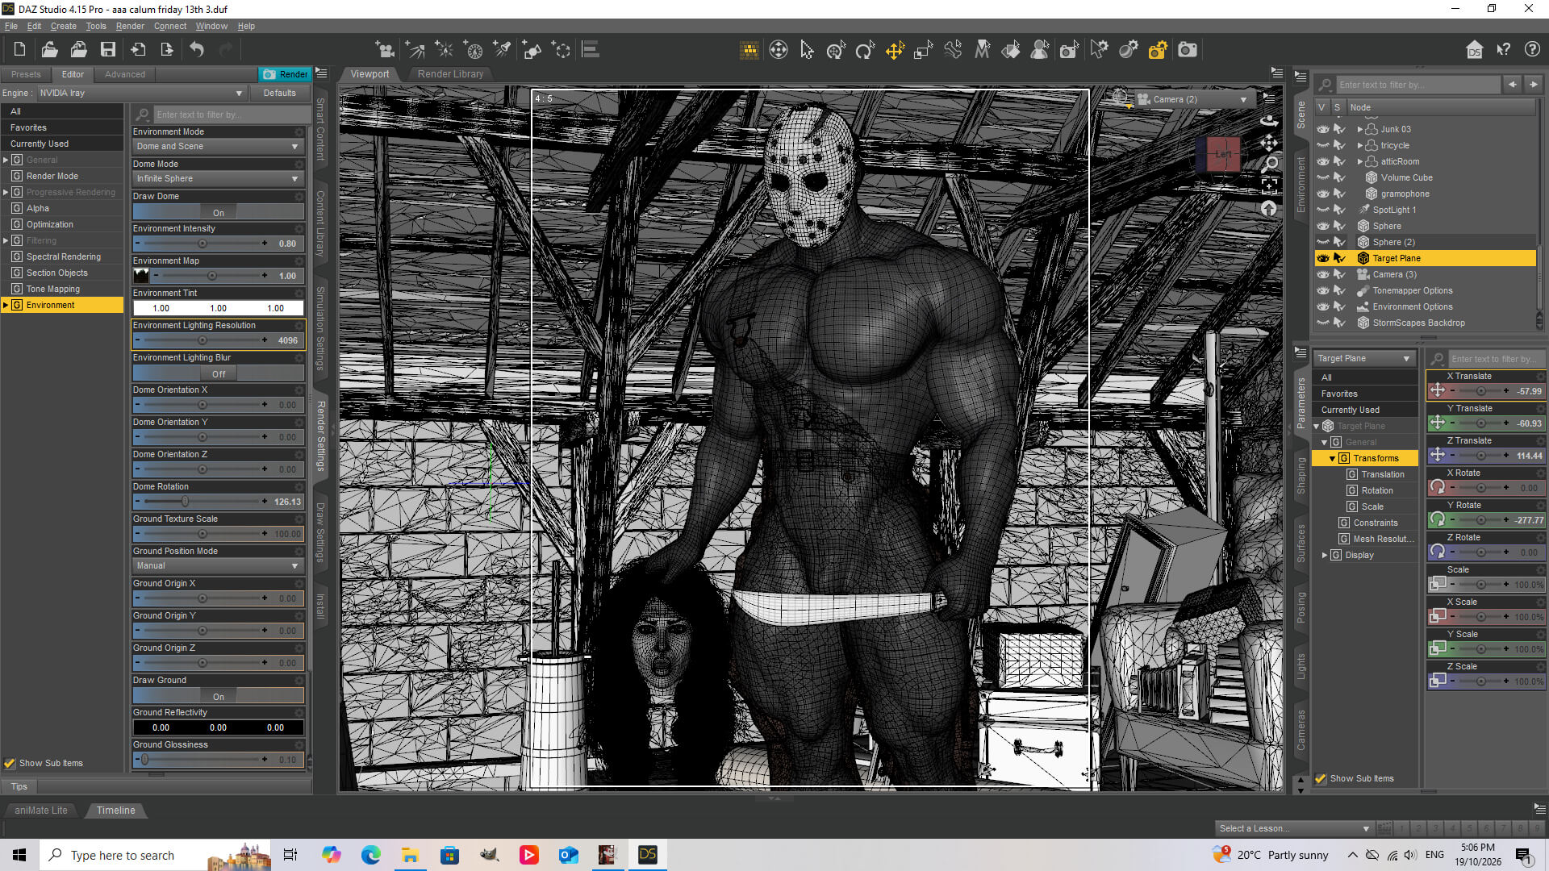Click the viewport zoom magnifier icon
The width and height of the screenshot is (1549, 871).
pyautogui.click(x=1269, y=165)
